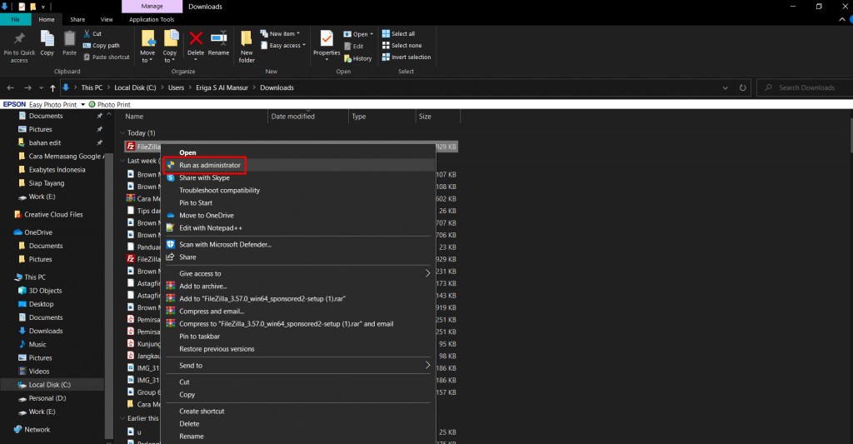This screenshot has height=444, width=853.
Task: Select Move to OneDrive
Action: [x=299, y=216]
